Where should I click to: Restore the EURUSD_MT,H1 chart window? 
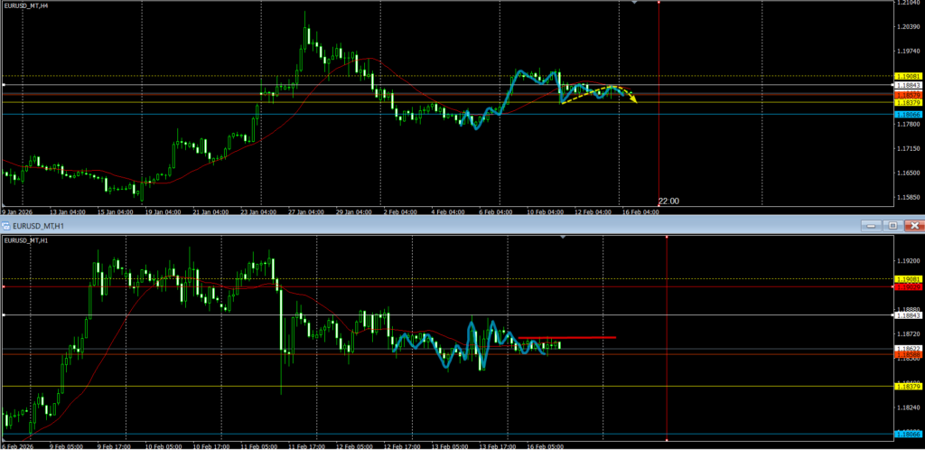(892, 225)
